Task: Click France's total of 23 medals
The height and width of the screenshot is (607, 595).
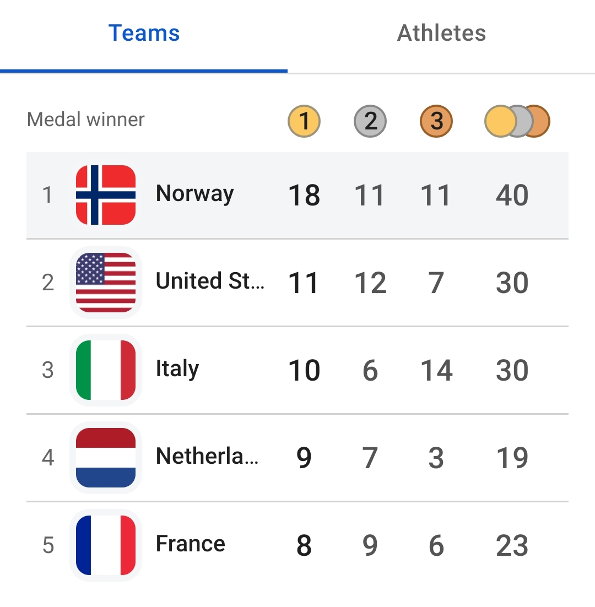Action: pos(512,545)
